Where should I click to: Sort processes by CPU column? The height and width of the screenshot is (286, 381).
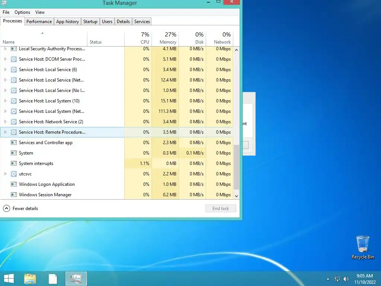[x=138, y=38]
